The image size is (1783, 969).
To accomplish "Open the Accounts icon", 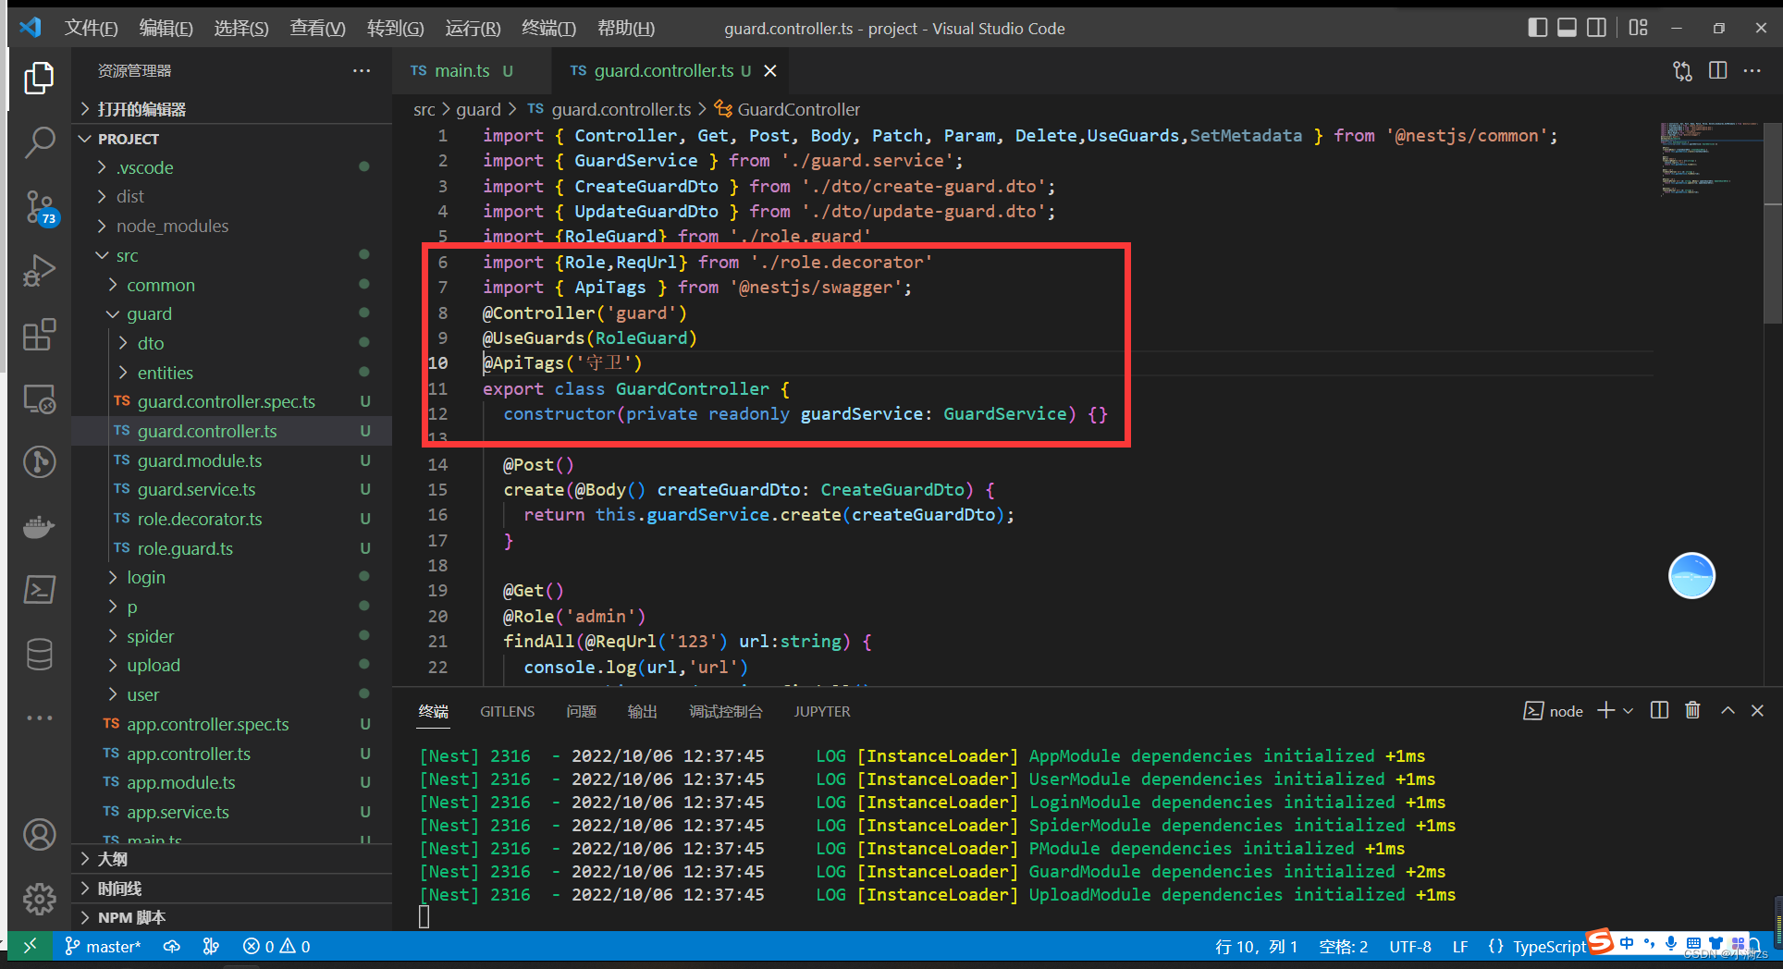I will pos(39,835).
